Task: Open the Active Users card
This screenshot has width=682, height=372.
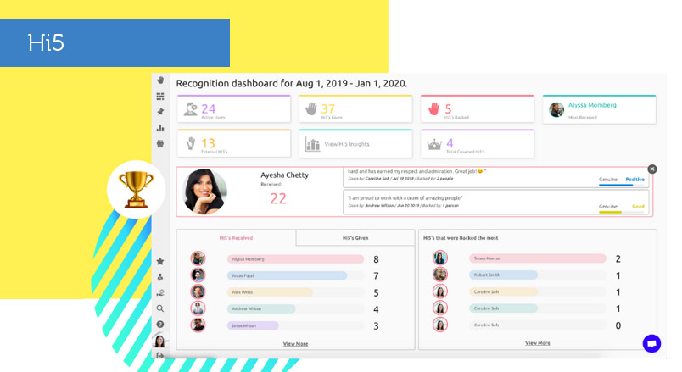Action: (233, 108)
